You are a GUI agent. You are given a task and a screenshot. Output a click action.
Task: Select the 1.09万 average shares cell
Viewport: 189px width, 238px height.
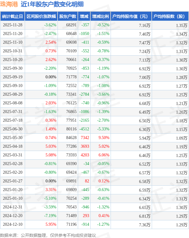tap(182, 138)
